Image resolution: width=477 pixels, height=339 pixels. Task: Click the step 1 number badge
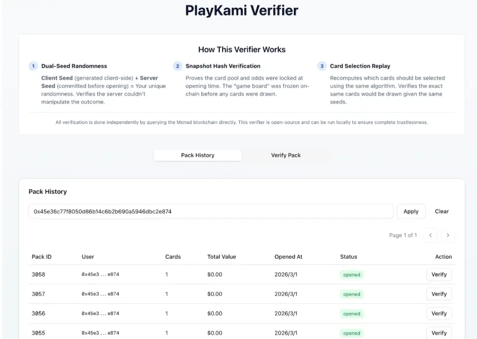coord(33,66)
